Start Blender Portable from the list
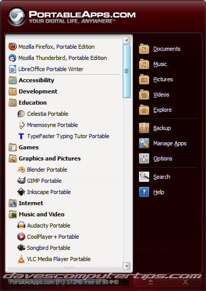Screen dimensions: 206x291 [47, 170]
